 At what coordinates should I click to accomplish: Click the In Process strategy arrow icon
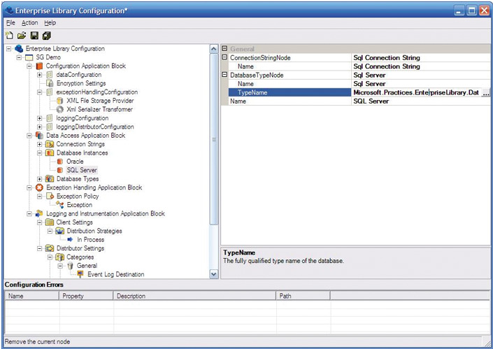pyautogui.click(x=71, y=240)
